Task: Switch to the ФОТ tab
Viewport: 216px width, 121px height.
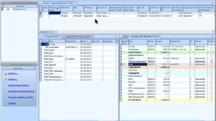Action: click(x=125, y=37)
